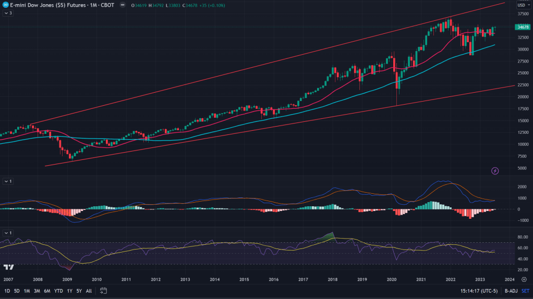This screenshot has width=533, height=299.
Task: Click the 15:14:17 (UTC-5) timezone button
Action: pos(478,291)
